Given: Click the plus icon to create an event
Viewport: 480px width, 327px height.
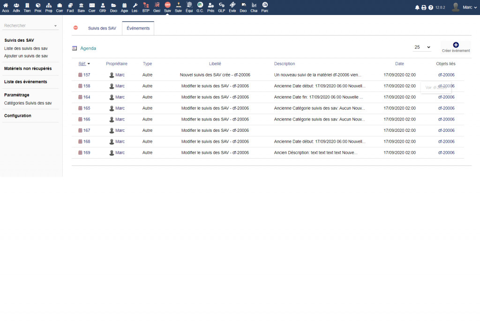Looking at the screenshot, I should click(x=456, y=45).
